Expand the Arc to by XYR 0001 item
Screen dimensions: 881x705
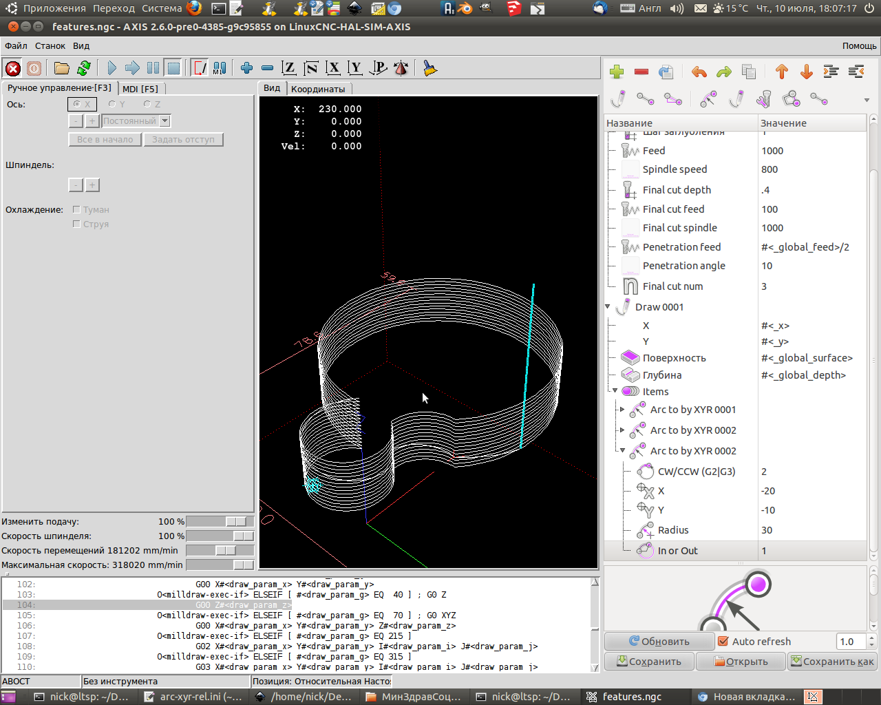[623, 410]
